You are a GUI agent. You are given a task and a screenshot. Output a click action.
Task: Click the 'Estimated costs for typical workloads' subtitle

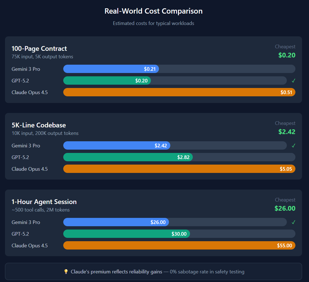[x=153, y=23]
